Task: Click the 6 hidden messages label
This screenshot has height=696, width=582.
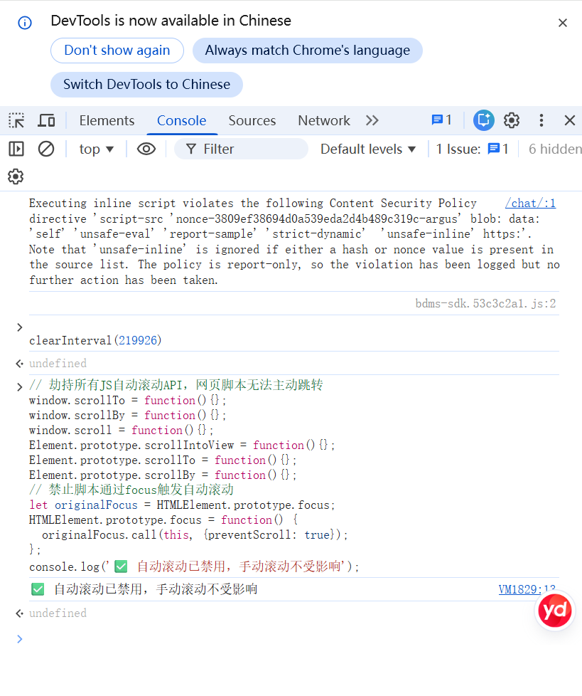Action: pos(555,149)
